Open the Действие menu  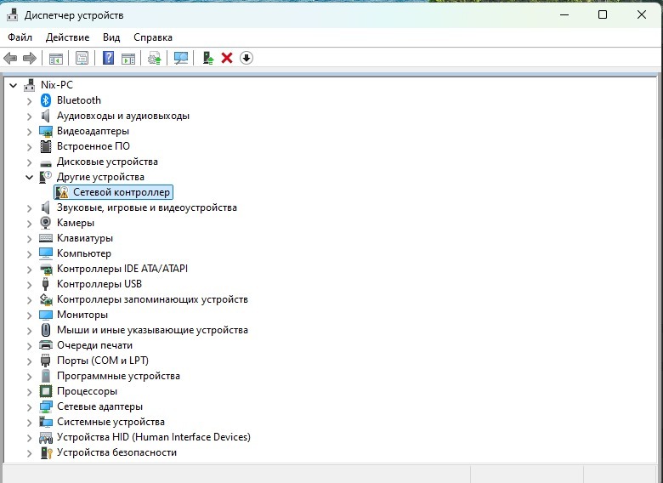[x=67, y=37]
